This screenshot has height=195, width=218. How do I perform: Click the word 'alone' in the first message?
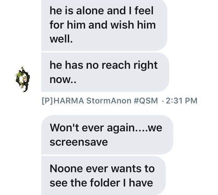point(90,11)
